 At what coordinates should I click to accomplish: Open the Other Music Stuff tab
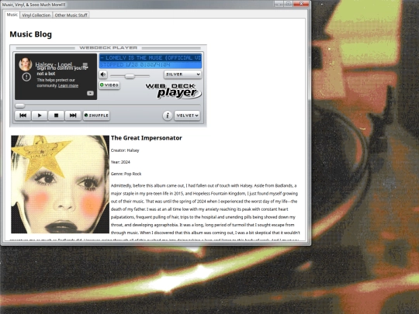(x=71, y=16)
